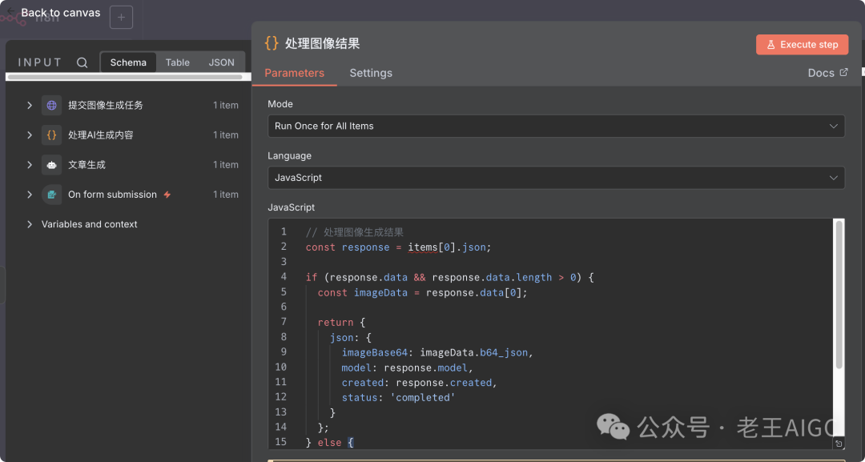Switch to the Settings tab

[x=371, y=73]
